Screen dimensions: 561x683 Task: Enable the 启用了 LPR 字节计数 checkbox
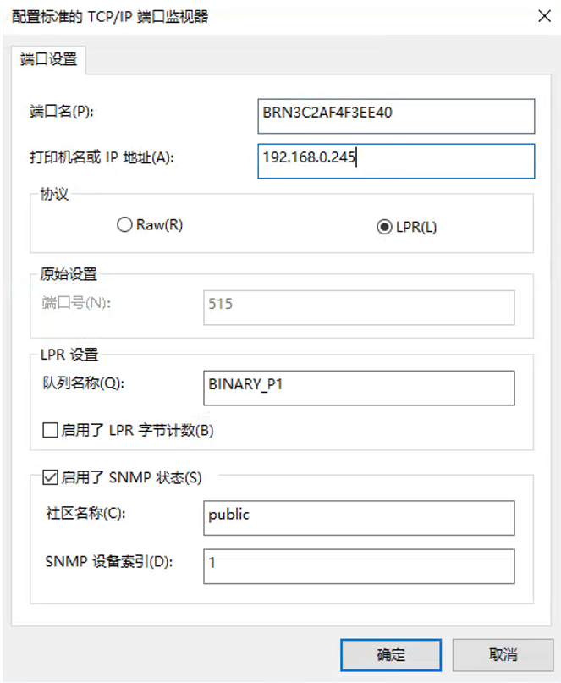tap(50, 431)
